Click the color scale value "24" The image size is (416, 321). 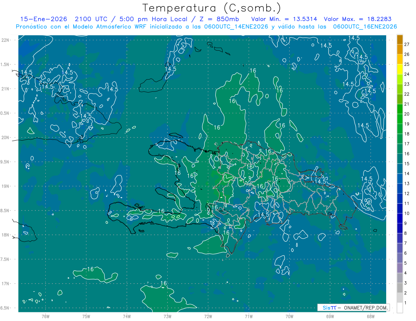click(x=407, y=74)
